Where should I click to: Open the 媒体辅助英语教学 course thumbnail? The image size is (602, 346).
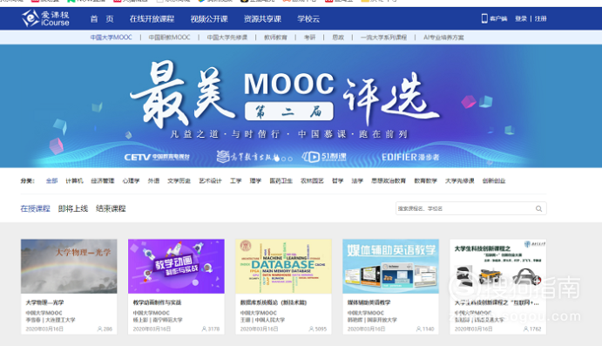point(391,267)
